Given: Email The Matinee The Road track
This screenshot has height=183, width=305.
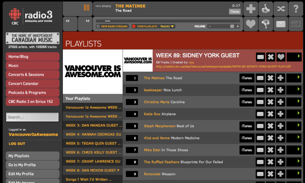Looking at the screenshot, I should 260,78.
